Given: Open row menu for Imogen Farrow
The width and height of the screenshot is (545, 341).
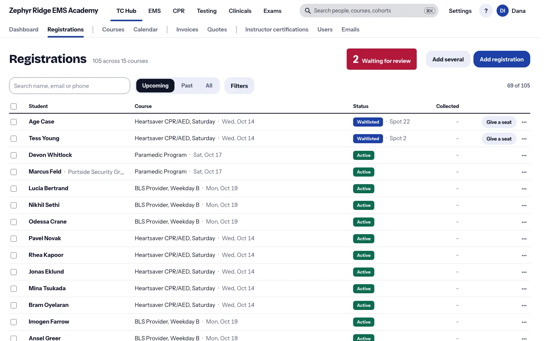Looking at the screenshot, I should 524,322.
